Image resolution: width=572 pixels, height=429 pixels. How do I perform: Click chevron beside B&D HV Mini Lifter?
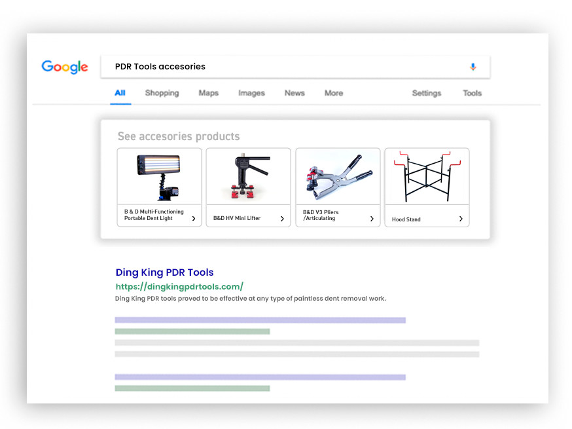tap(282, 219)
